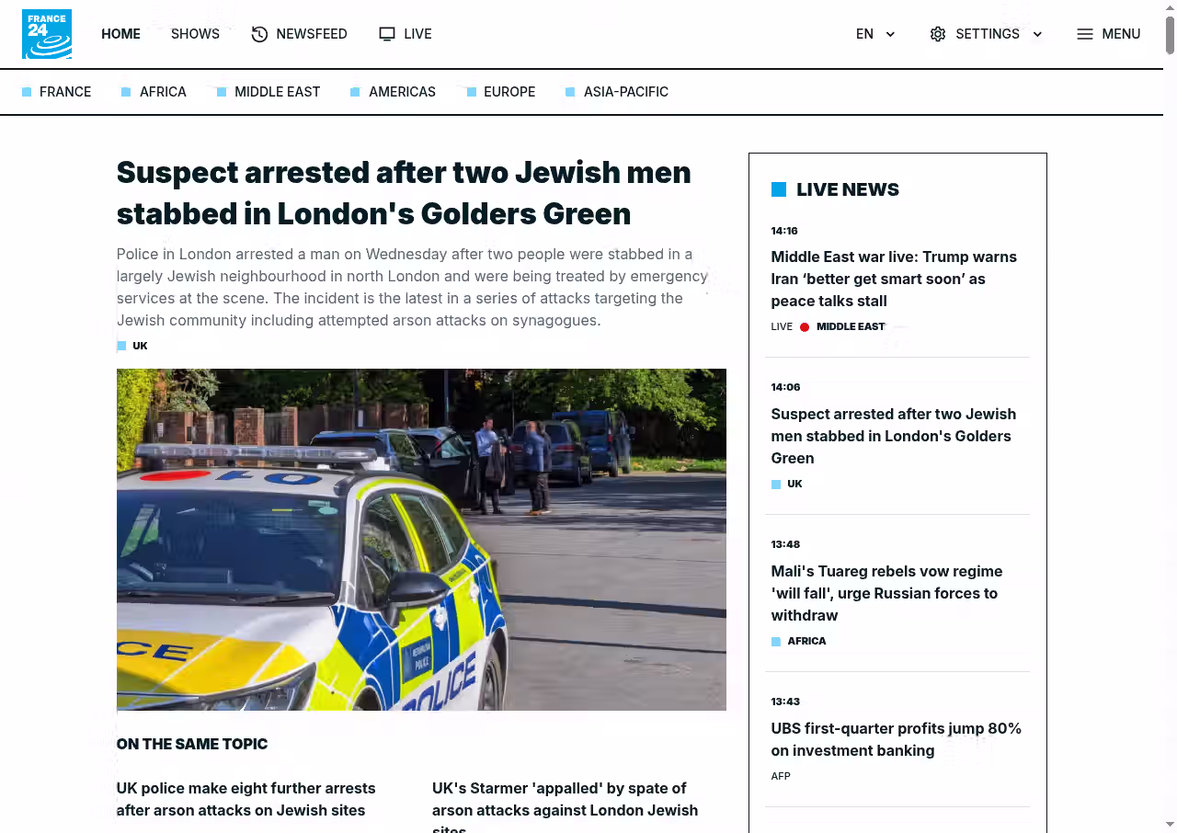Open UBS first-quarter profits article

coord(897,739)
